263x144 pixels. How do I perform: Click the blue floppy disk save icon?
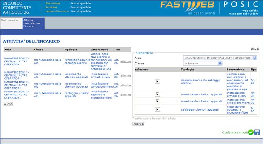point(257,132)
